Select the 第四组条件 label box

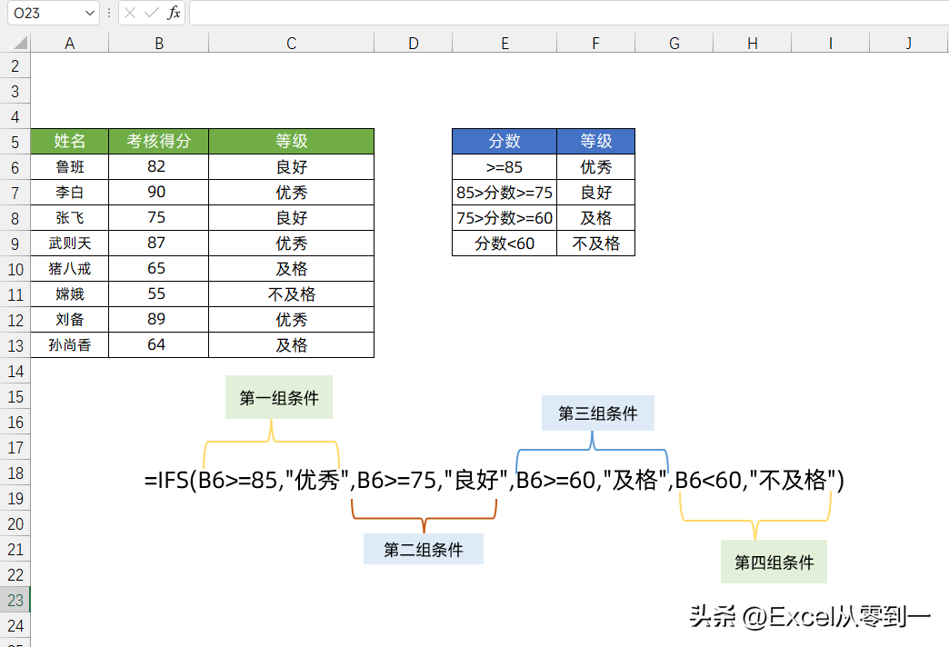pos(774,562)
